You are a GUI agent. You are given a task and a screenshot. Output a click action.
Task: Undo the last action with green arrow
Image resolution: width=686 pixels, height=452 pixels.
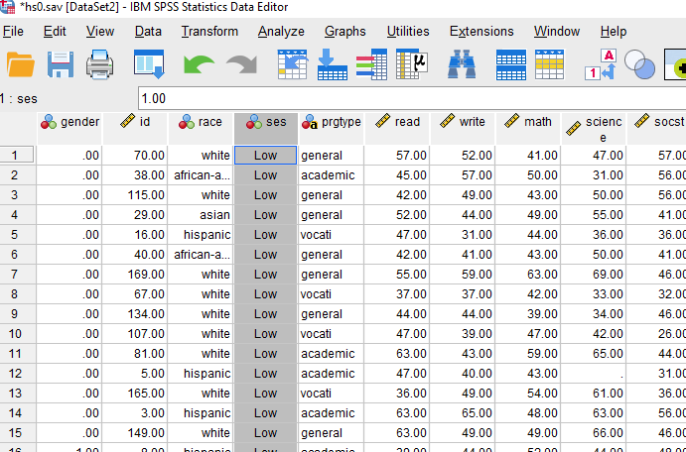(199, 66)
